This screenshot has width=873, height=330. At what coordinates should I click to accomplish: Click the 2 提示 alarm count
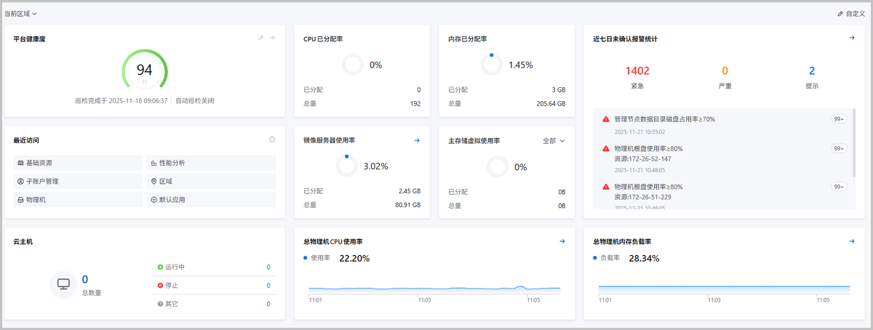(812, 71)
